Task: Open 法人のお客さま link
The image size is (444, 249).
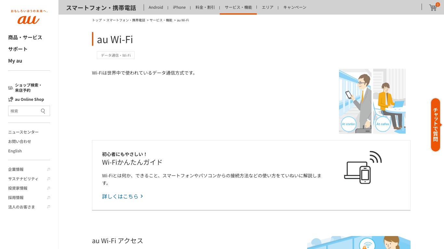Action: coord(21,207)
